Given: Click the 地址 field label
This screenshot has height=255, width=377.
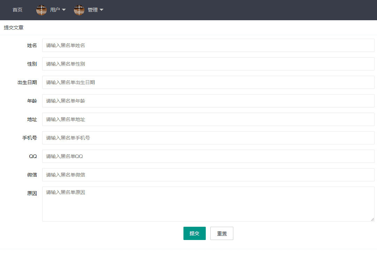Looking at the screenshot, I should [x=32, y=119].
